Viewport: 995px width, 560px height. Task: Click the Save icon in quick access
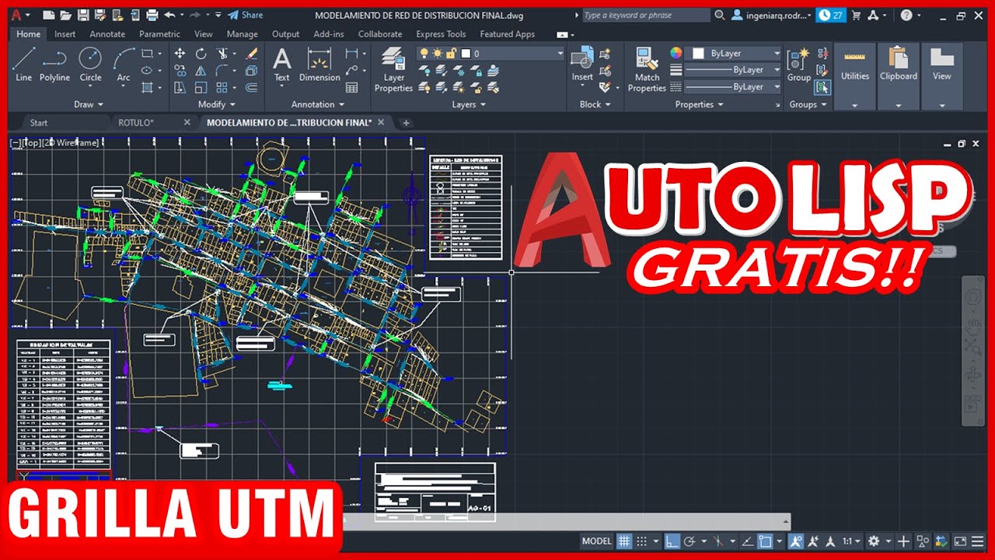tap(84, 15)
